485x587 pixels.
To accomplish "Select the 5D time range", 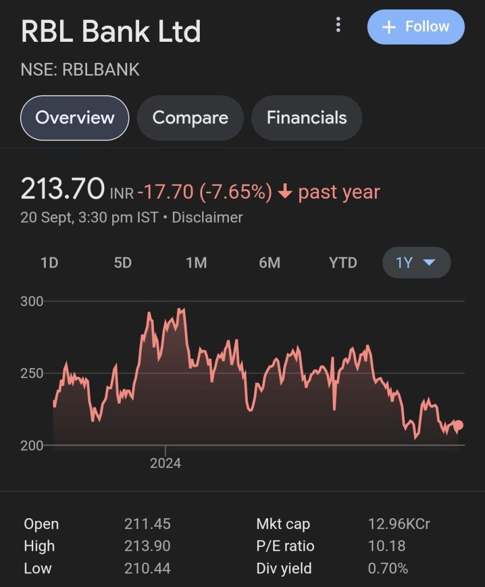I will pyautogui.click(x=123, y=263).
